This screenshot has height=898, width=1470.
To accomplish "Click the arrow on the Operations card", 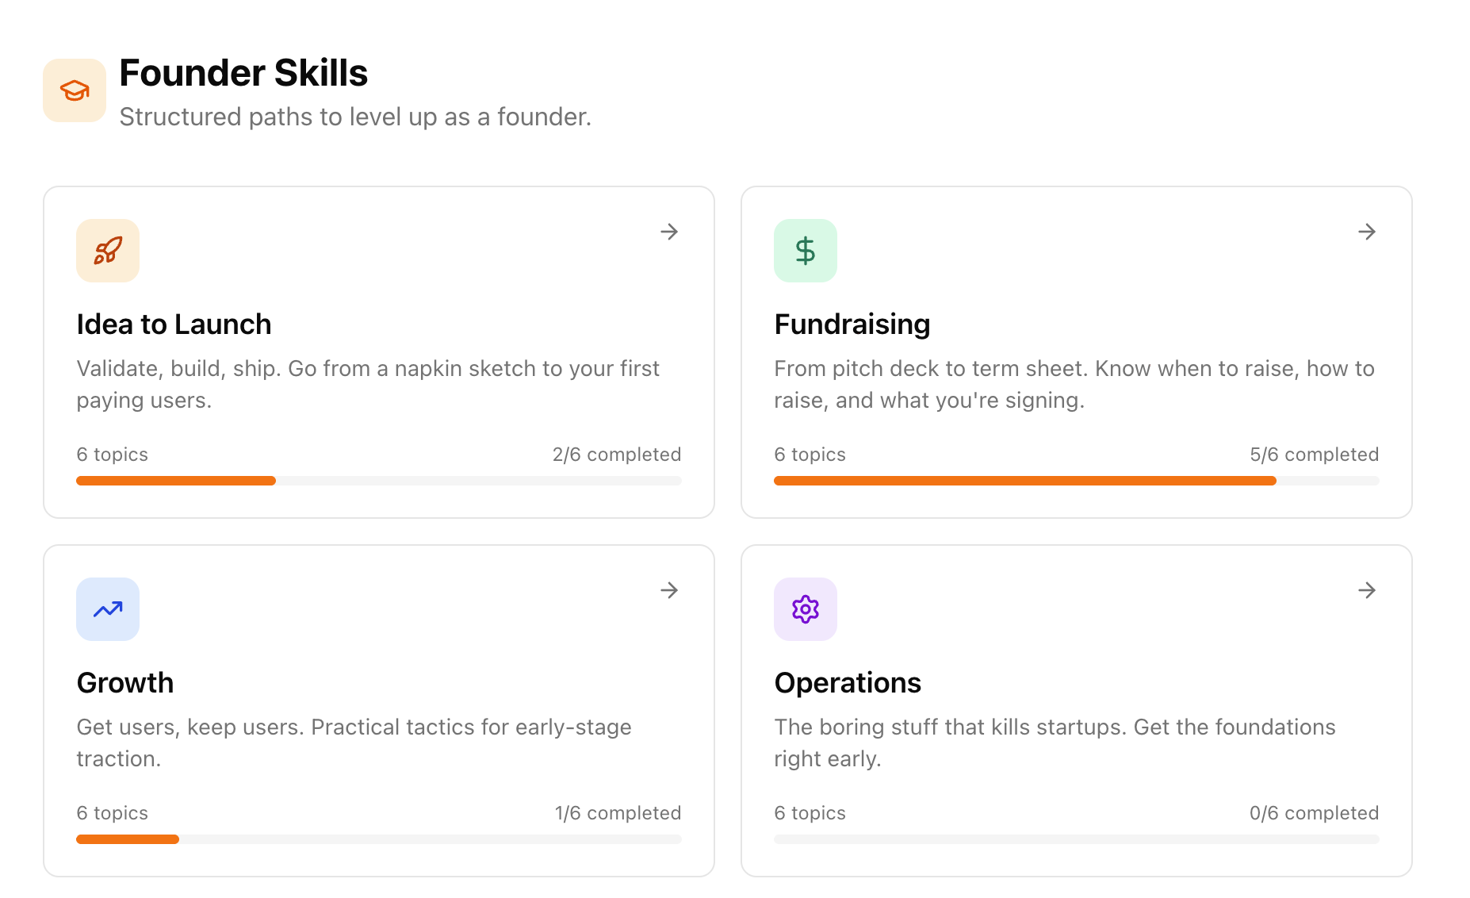I will pos(1366,590).
